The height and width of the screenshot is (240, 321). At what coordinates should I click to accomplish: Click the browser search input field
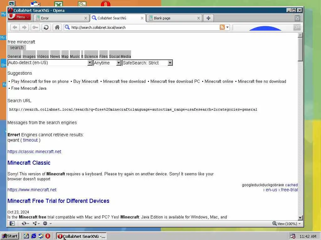(x=263, y=27)
